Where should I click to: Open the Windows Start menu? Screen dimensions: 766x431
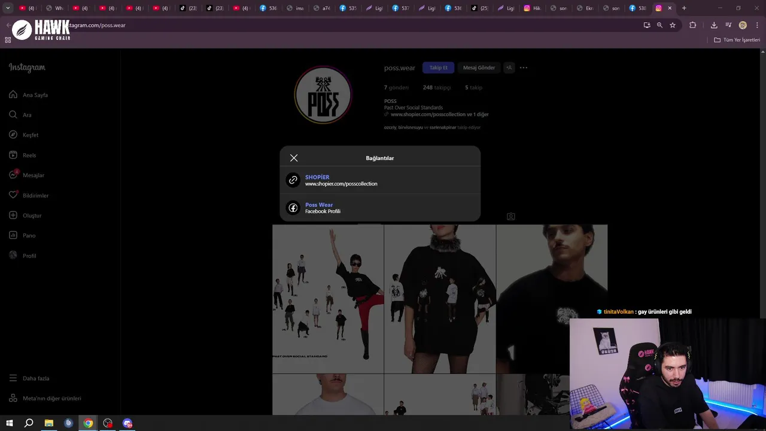tap(9, 423)
